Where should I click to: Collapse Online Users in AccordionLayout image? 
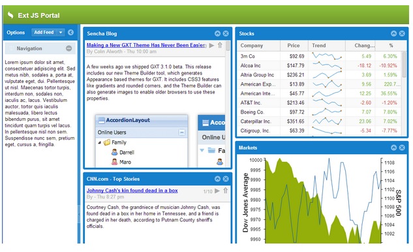(x=182, y=132)
